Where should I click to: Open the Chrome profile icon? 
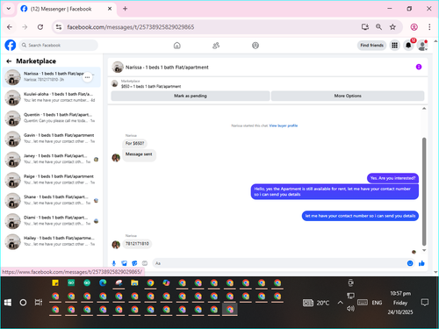click(x=414, y=27)
